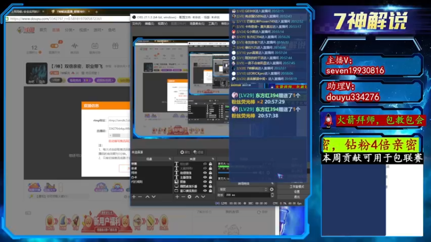Move the selected source up in the list
431x242 pixels.
point(197,197)
